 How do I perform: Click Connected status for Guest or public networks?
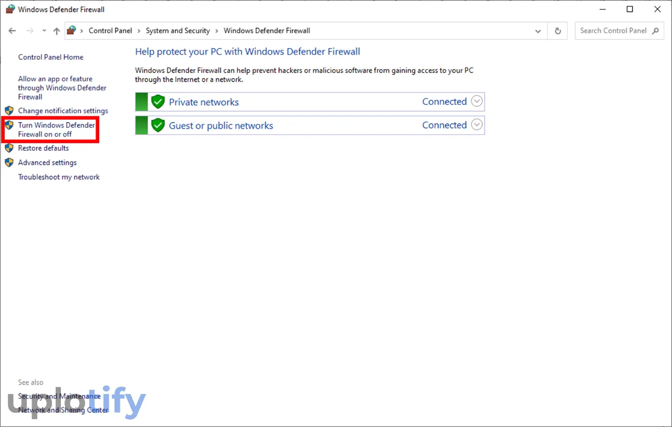click(x=445, y=125)
